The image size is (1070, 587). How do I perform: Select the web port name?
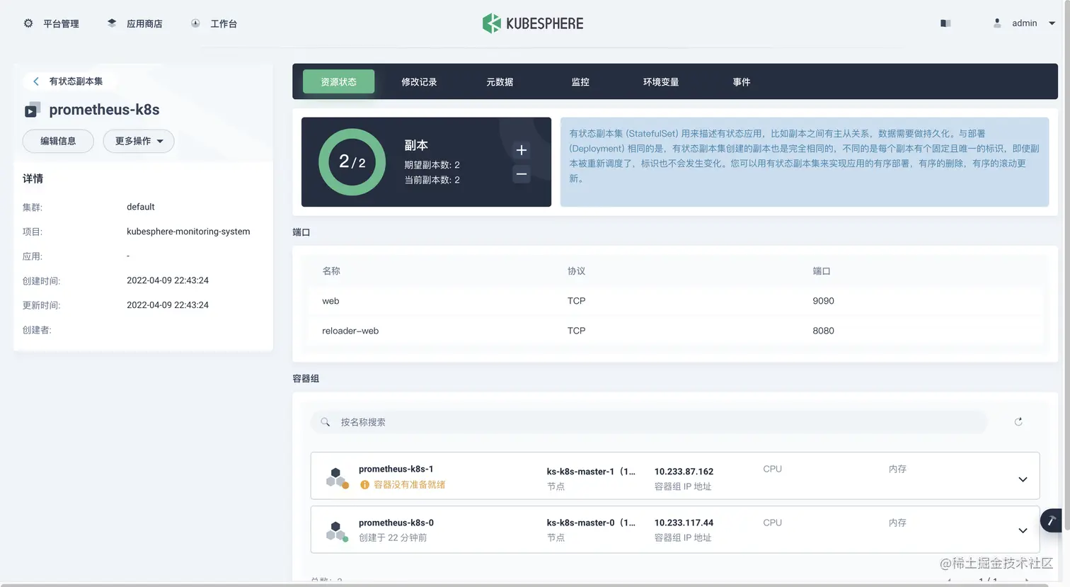(330, 301)
